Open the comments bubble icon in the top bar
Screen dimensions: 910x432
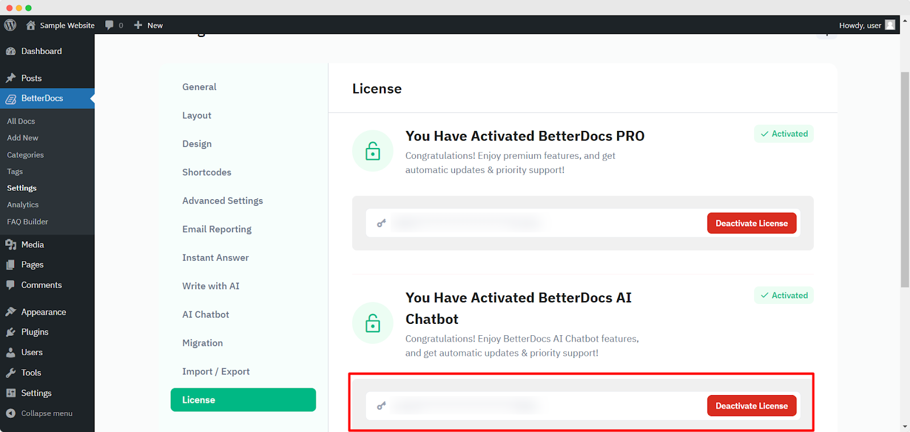[x=109, y=24]
